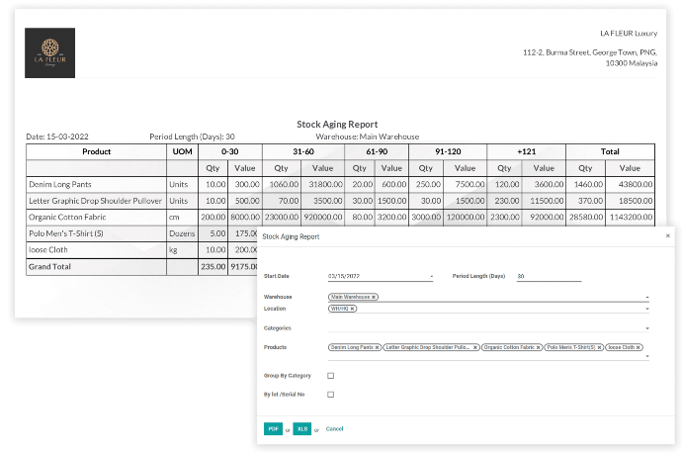
Task: Enable Group By Category checkbox
Action: tap(330, 376)
